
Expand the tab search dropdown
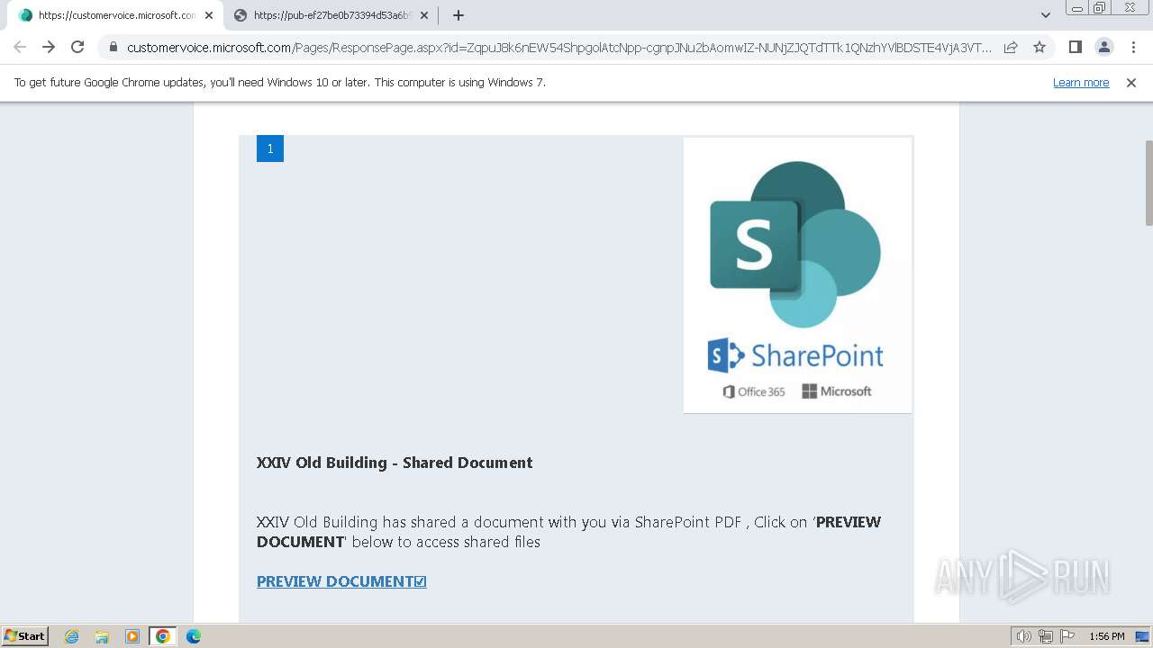[1046, 15]
